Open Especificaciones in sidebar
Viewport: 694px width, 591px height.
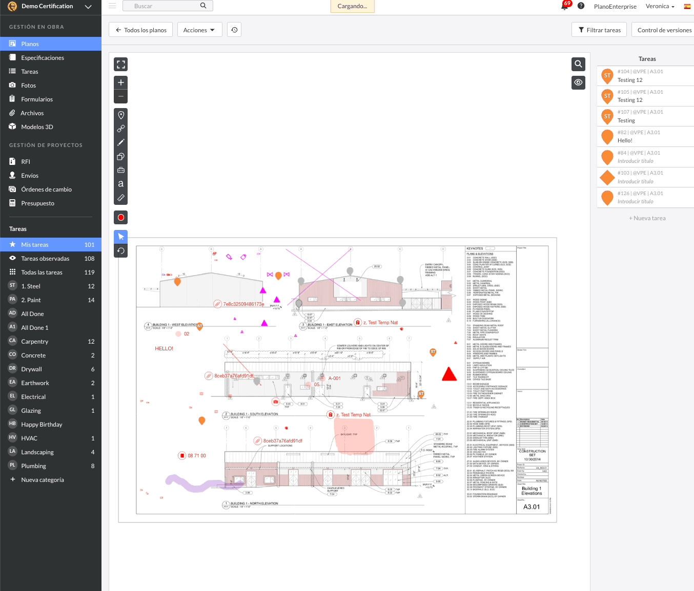coord(51,58)
